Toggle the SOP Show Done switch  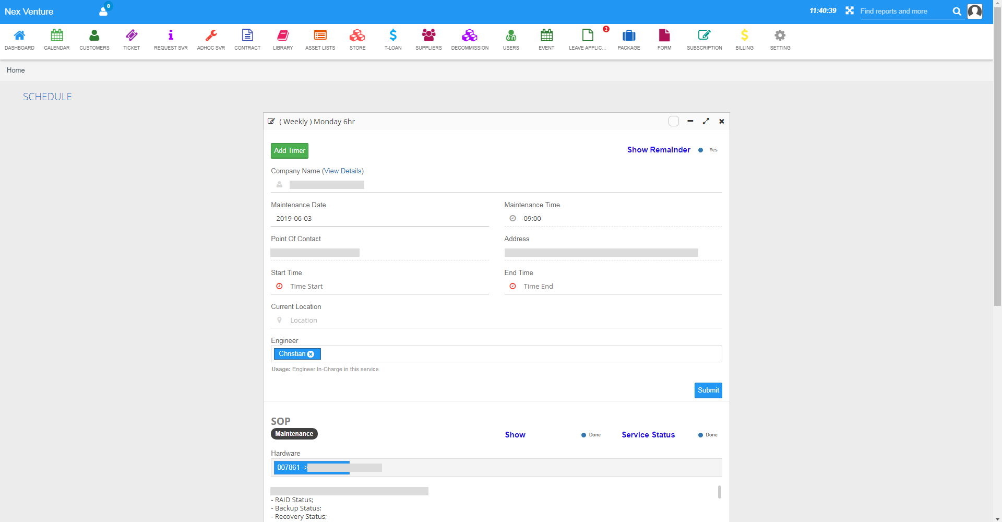click(x=584, y=435)
